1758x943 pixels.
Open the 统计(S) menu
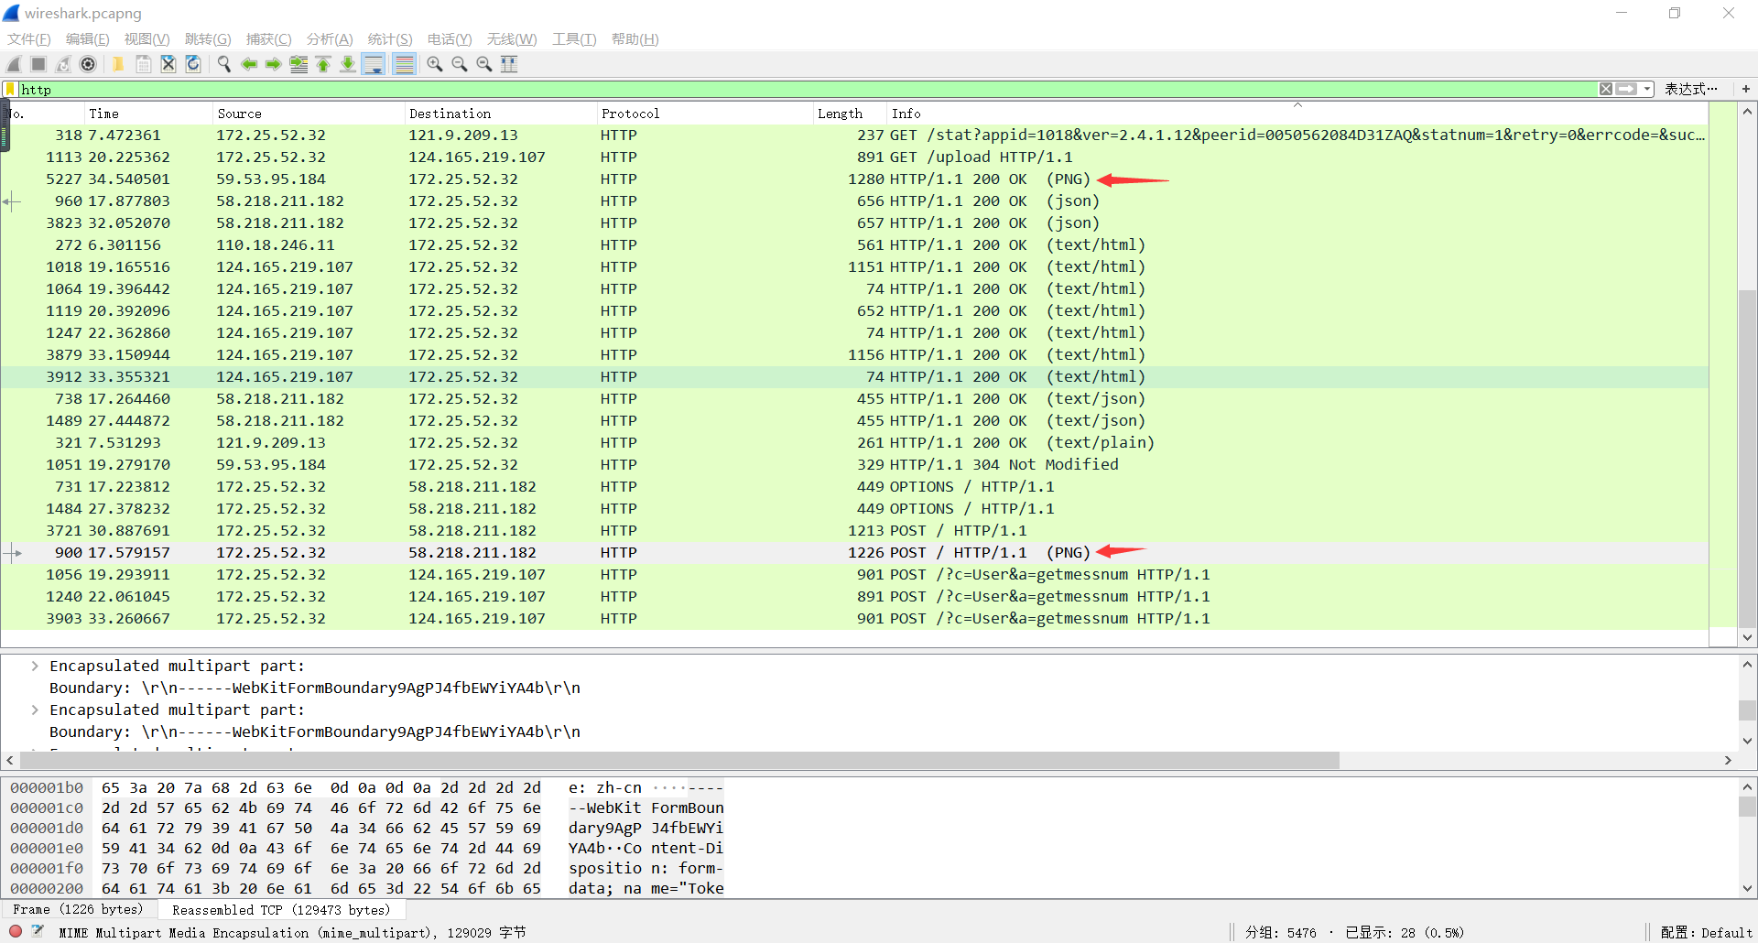390,39
